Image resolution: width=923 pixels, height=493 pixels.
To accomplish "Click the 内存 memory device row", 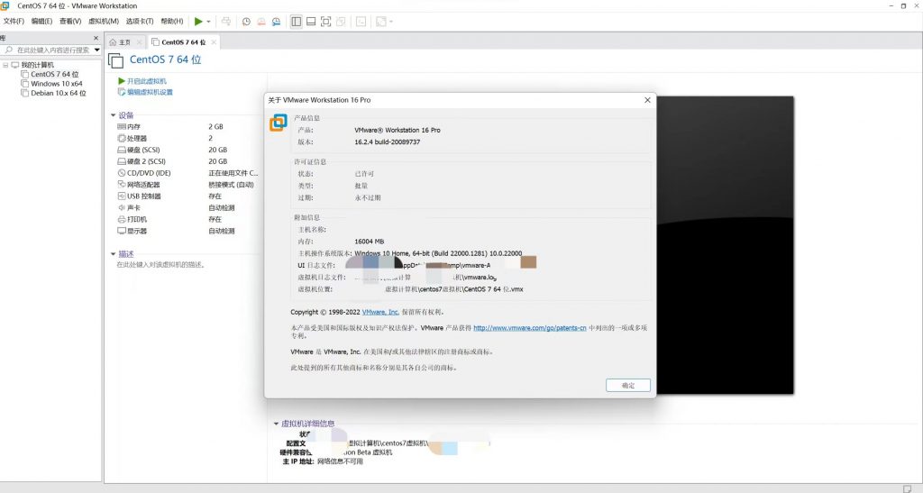I will pos(188,126).
